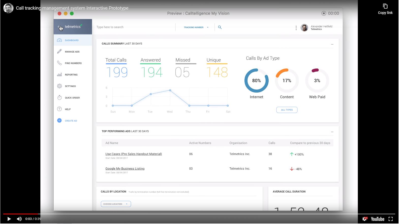Mute the video volume
This screenshot has width=399, height=224.
coord(19,219)
